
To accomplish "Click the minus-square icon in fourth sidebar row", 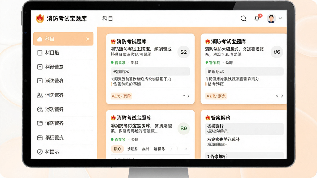I will (40, 81).
